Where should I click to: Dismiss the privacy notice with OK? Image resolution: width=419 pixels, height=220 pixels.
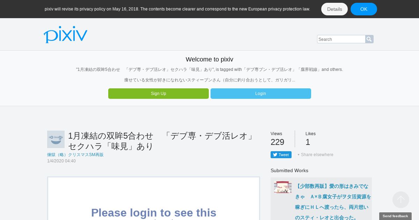pos(364,9)
